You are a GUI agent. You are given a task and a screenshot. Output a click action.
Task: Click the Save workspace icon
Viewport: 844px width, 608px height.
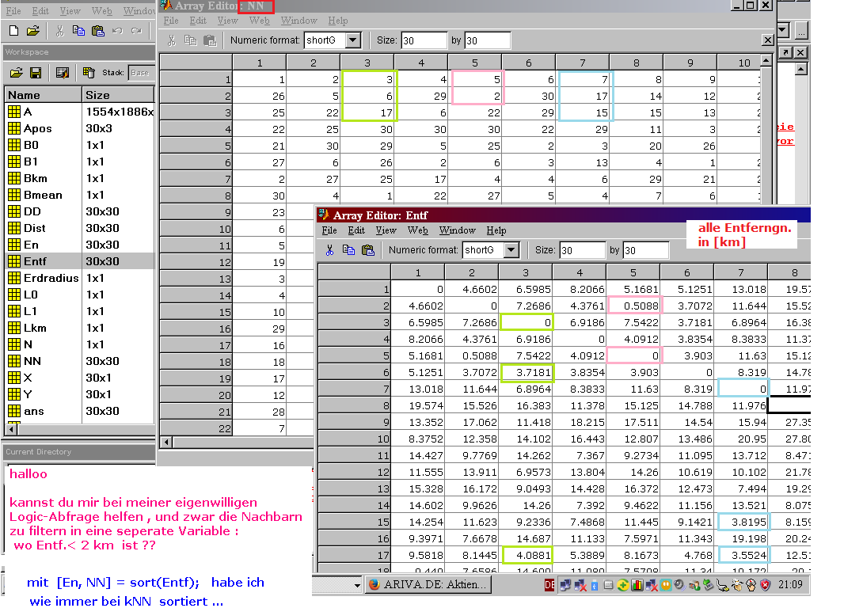[x=36, y=73]
